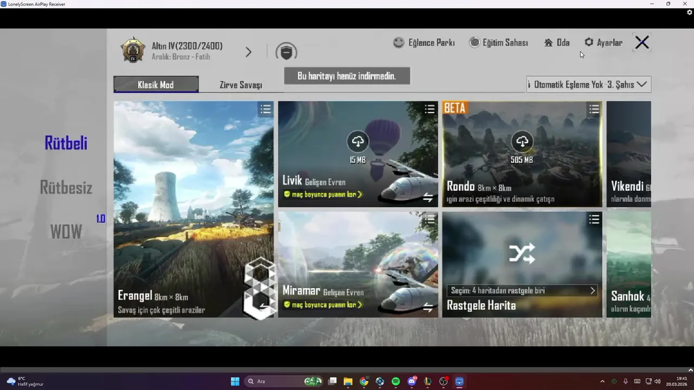Open the Livik card list menu icon
Viewport: 694px width, 390px height.
tap(429, 109)
